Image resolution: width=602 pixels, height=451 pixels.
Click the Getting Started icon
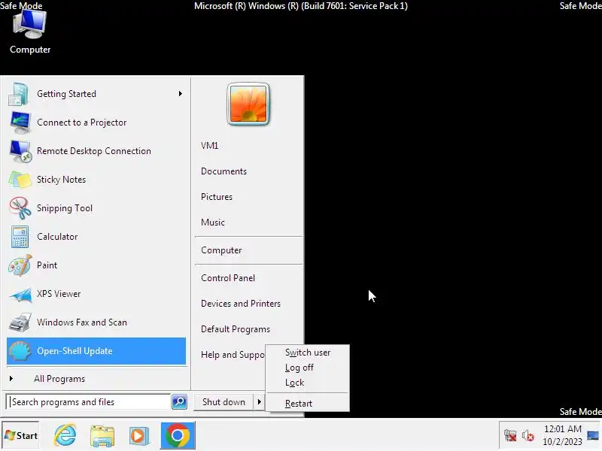(x=19, y=94)
